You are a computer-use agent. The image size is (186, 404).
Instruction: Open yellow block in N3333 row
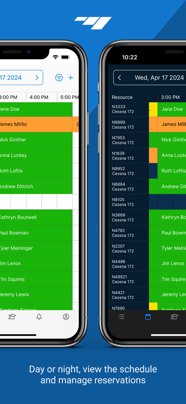click(153, 109)
